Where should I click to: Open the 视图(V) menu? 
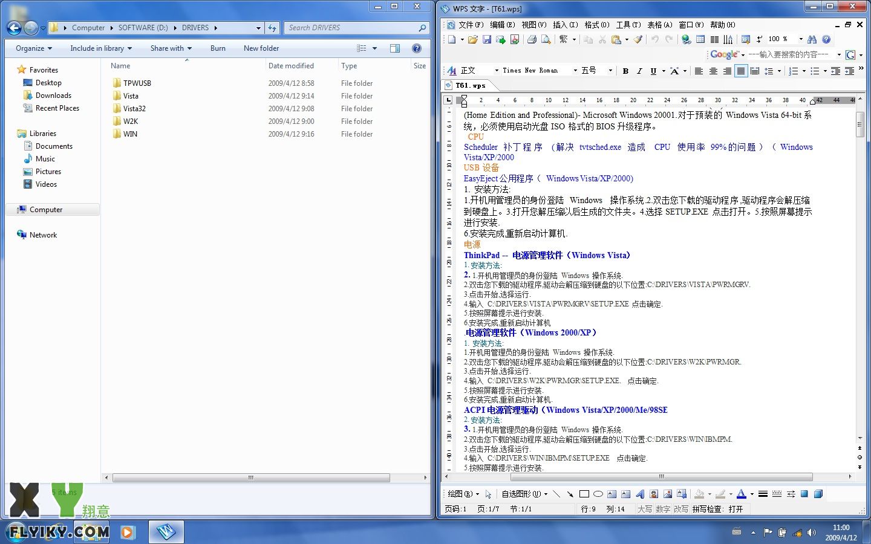pyautogui.click(x=534, y=25)
